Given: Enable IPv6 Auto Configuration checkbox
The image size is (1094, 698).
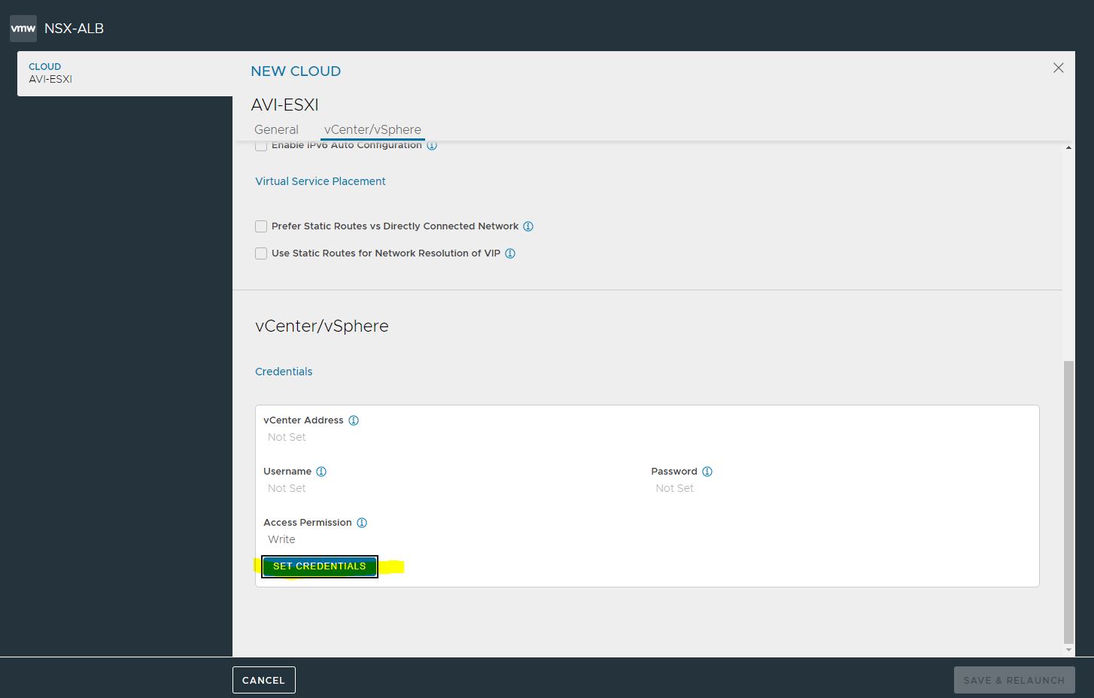Looking at the screenshot, I should pos(261,146).
